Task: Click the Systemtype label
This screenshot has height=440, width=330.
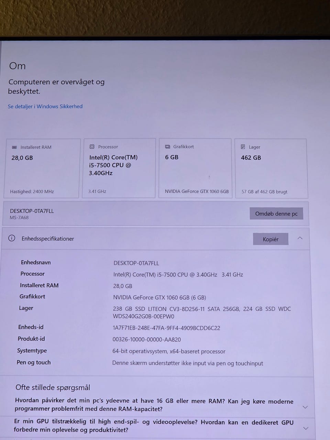Action: [x=32, y=351]
